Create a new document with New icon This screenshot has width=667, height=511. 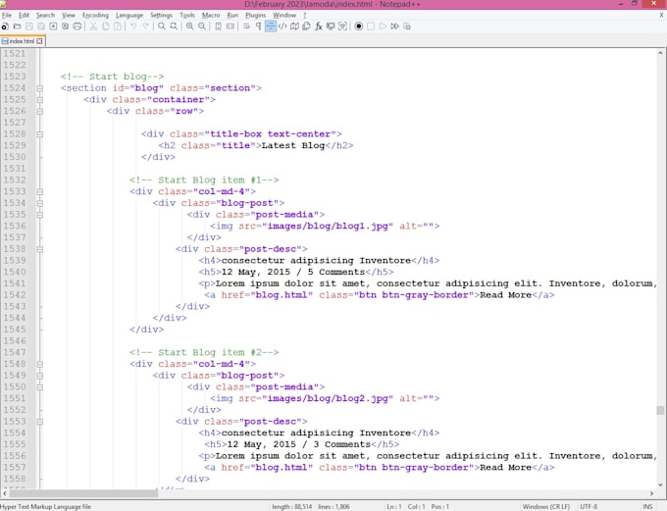[5, 26]
